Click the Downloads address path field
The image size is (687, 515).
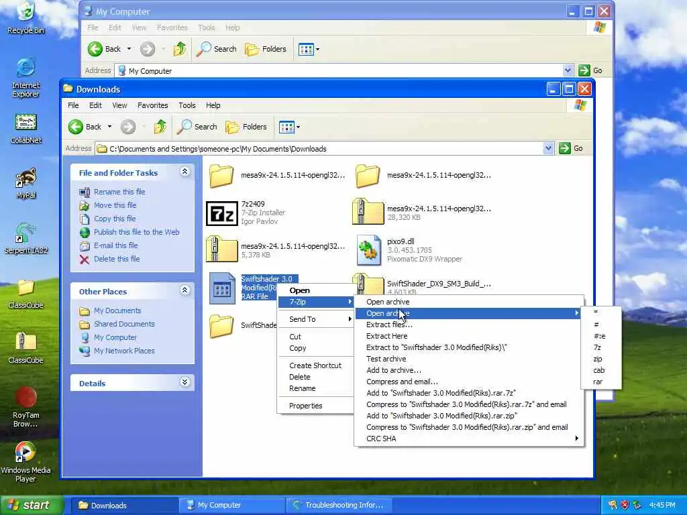319,148
